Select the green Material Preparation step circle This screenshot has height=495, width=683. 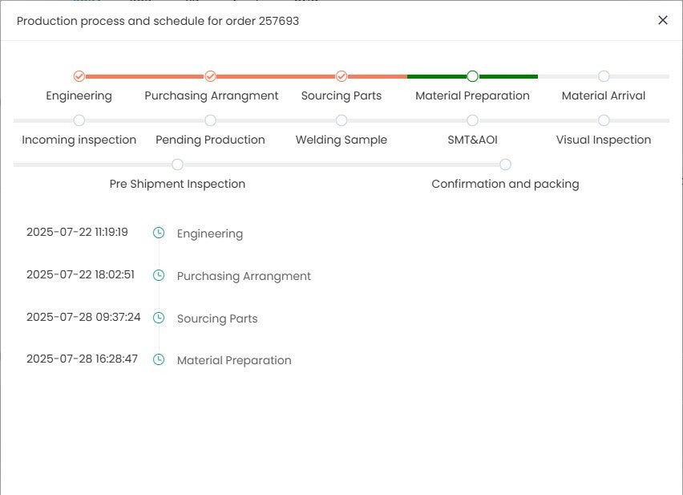coord(473,76)
